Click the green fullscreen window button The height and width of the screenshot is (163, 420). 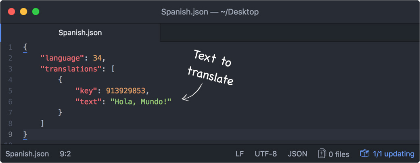pyautogui.click(x=36, y=12)
